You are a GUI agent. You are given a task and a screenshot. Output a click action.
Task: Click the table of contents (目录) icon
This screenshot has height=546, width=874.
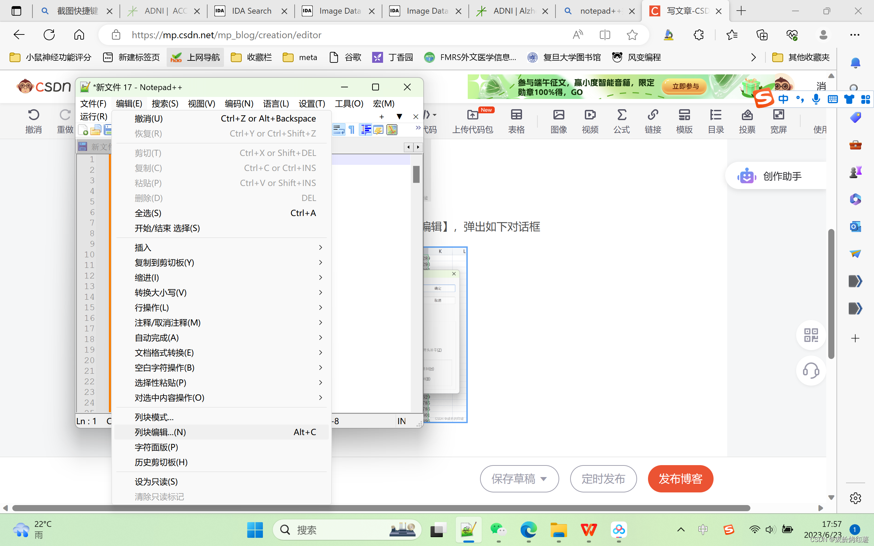pos(716,116)
